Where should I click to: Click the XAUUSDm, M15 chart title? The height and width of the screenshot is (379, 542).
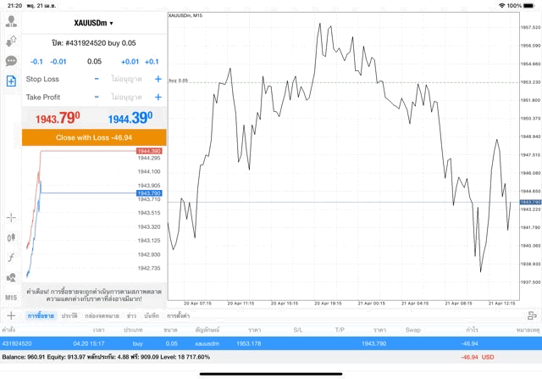185,15
